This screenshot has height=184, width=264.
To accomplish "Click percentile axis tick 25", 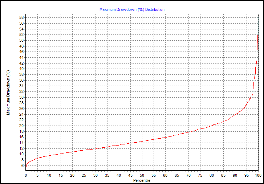I will click(84, 175).
